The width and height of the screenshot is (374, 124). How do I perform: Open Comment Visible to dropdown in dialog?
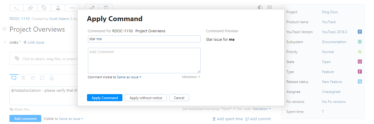pos(129,77)
